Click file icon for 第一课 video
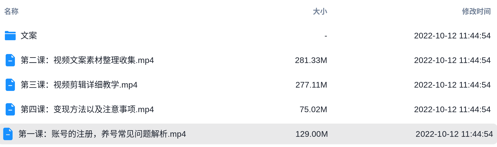 click(x=8, y=134)
